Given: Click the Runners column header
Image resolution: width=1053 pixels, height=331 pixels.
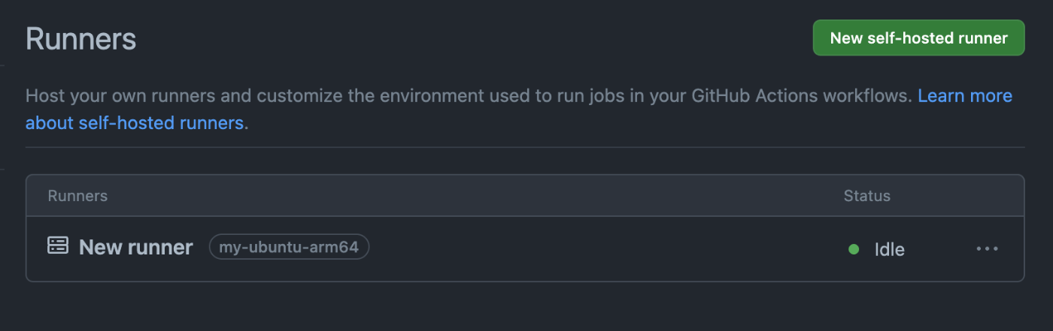Looking at the screenshot, I should click(77, 196).
